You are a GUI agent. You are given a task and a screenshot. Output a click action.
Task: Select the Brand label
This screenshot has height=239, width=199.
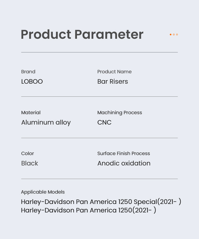[x=28, y=72]
